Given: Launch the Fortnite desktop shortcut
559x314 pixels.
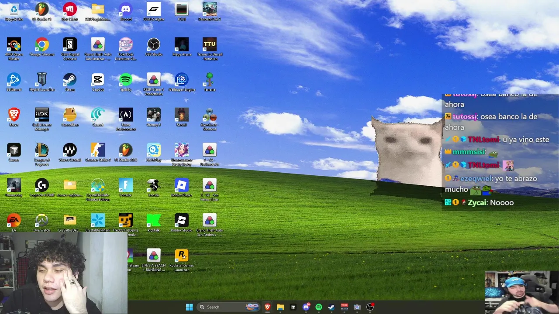Looking at the screenshot, I should click(126, 188).
